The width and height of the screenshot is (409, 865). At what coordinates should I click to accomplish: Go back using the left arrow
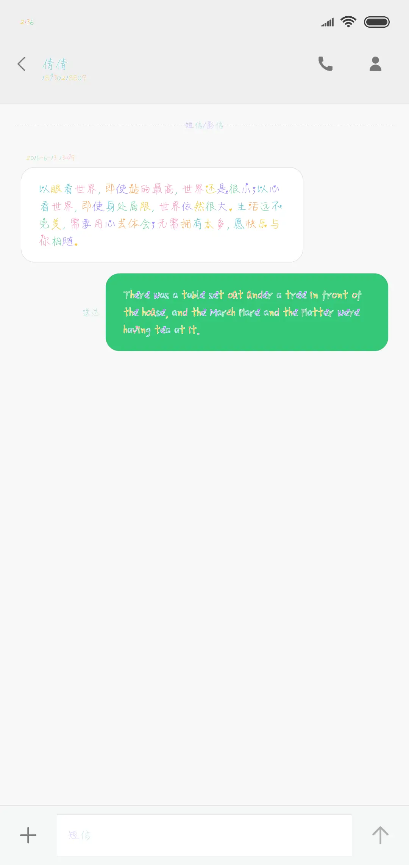click(x=22, y=64)
